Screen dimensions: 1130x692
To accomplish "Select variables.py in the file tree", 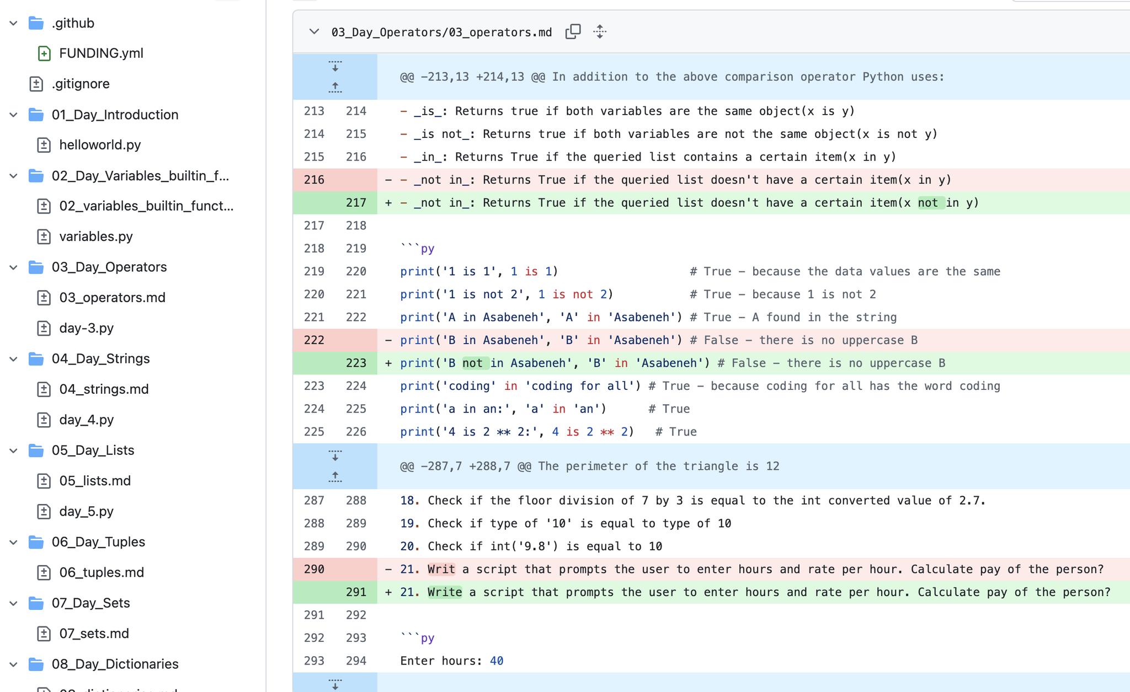I will coord(96,237).
